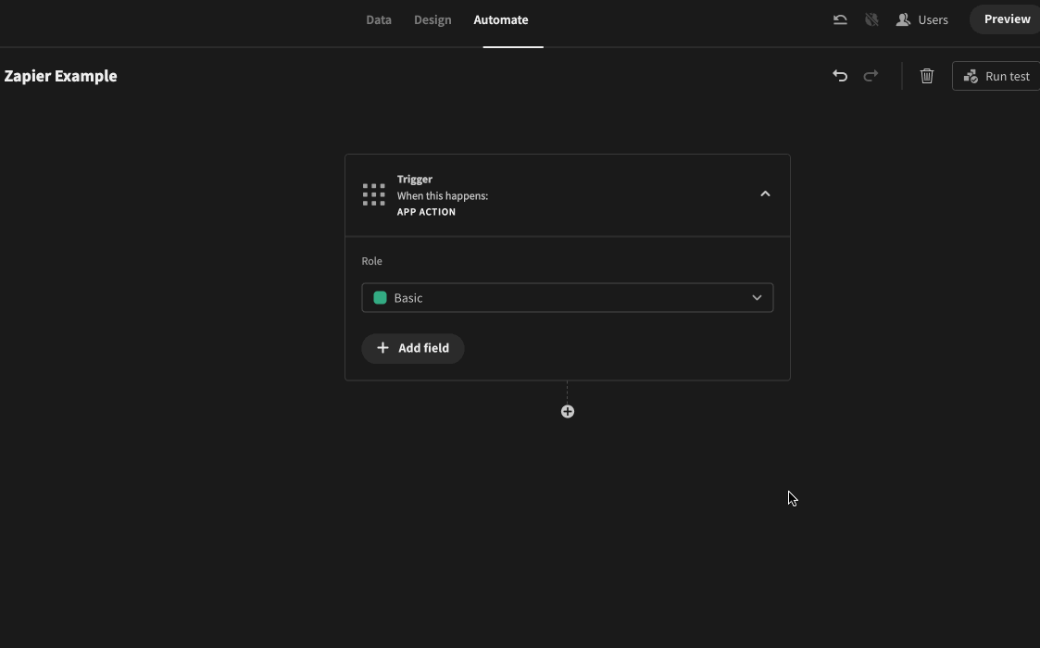The width and height of the screenshot is (1040, 648).
Task: Undo the last automation change
Action: [x=840, y=76]
